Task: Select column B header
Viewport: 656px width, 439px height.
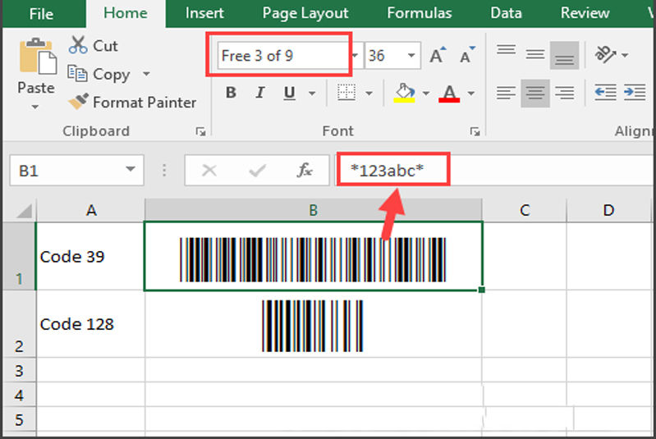Action: (313, 210)
